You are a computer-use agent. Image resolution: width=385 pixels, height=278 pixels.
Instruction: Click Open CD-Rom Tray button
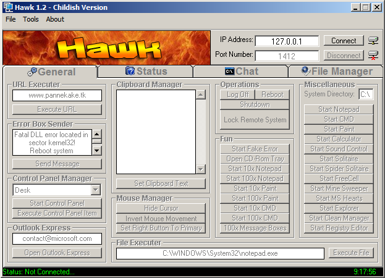point(255,159)
